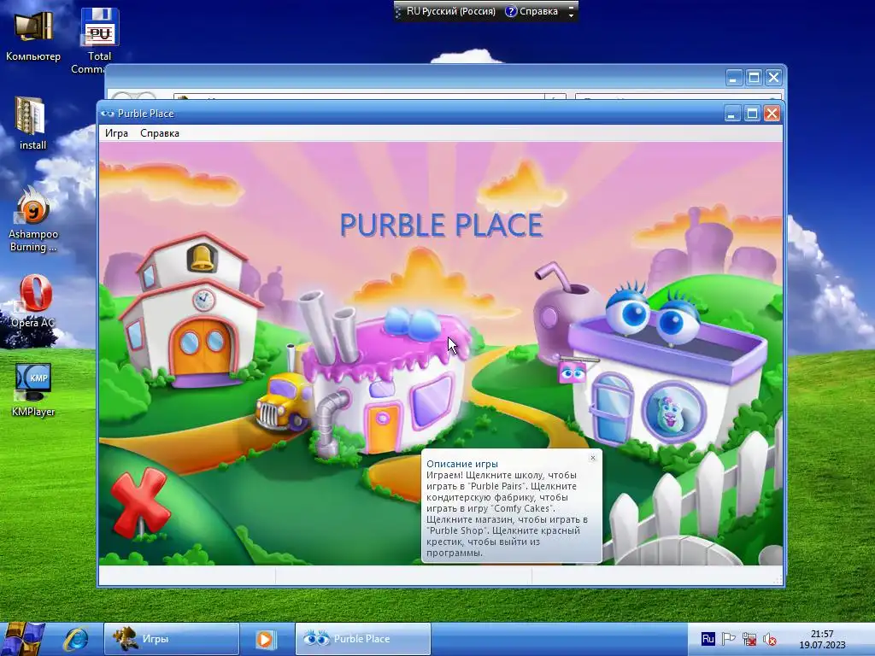875x656 pixels.
Task: Maximize the Purble Place window
Action: click(752, 114)
